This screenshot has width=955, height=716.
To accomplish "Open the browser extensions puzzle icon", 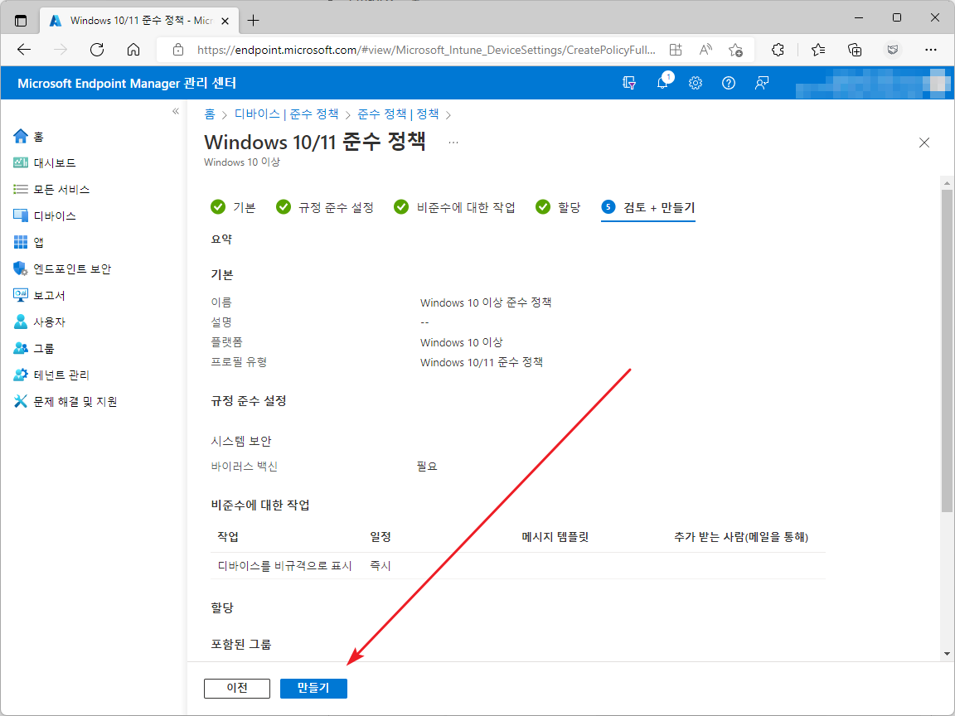I will [x=778, y=50].
